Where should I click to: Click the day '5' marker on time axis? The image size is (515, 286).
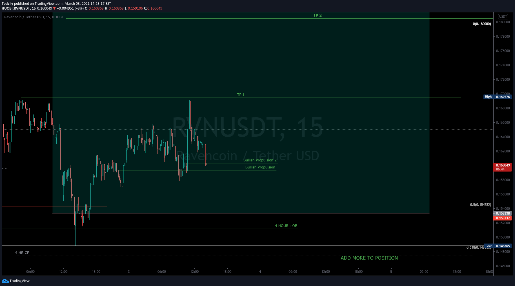pyautogui.click(x=391, y=272)
